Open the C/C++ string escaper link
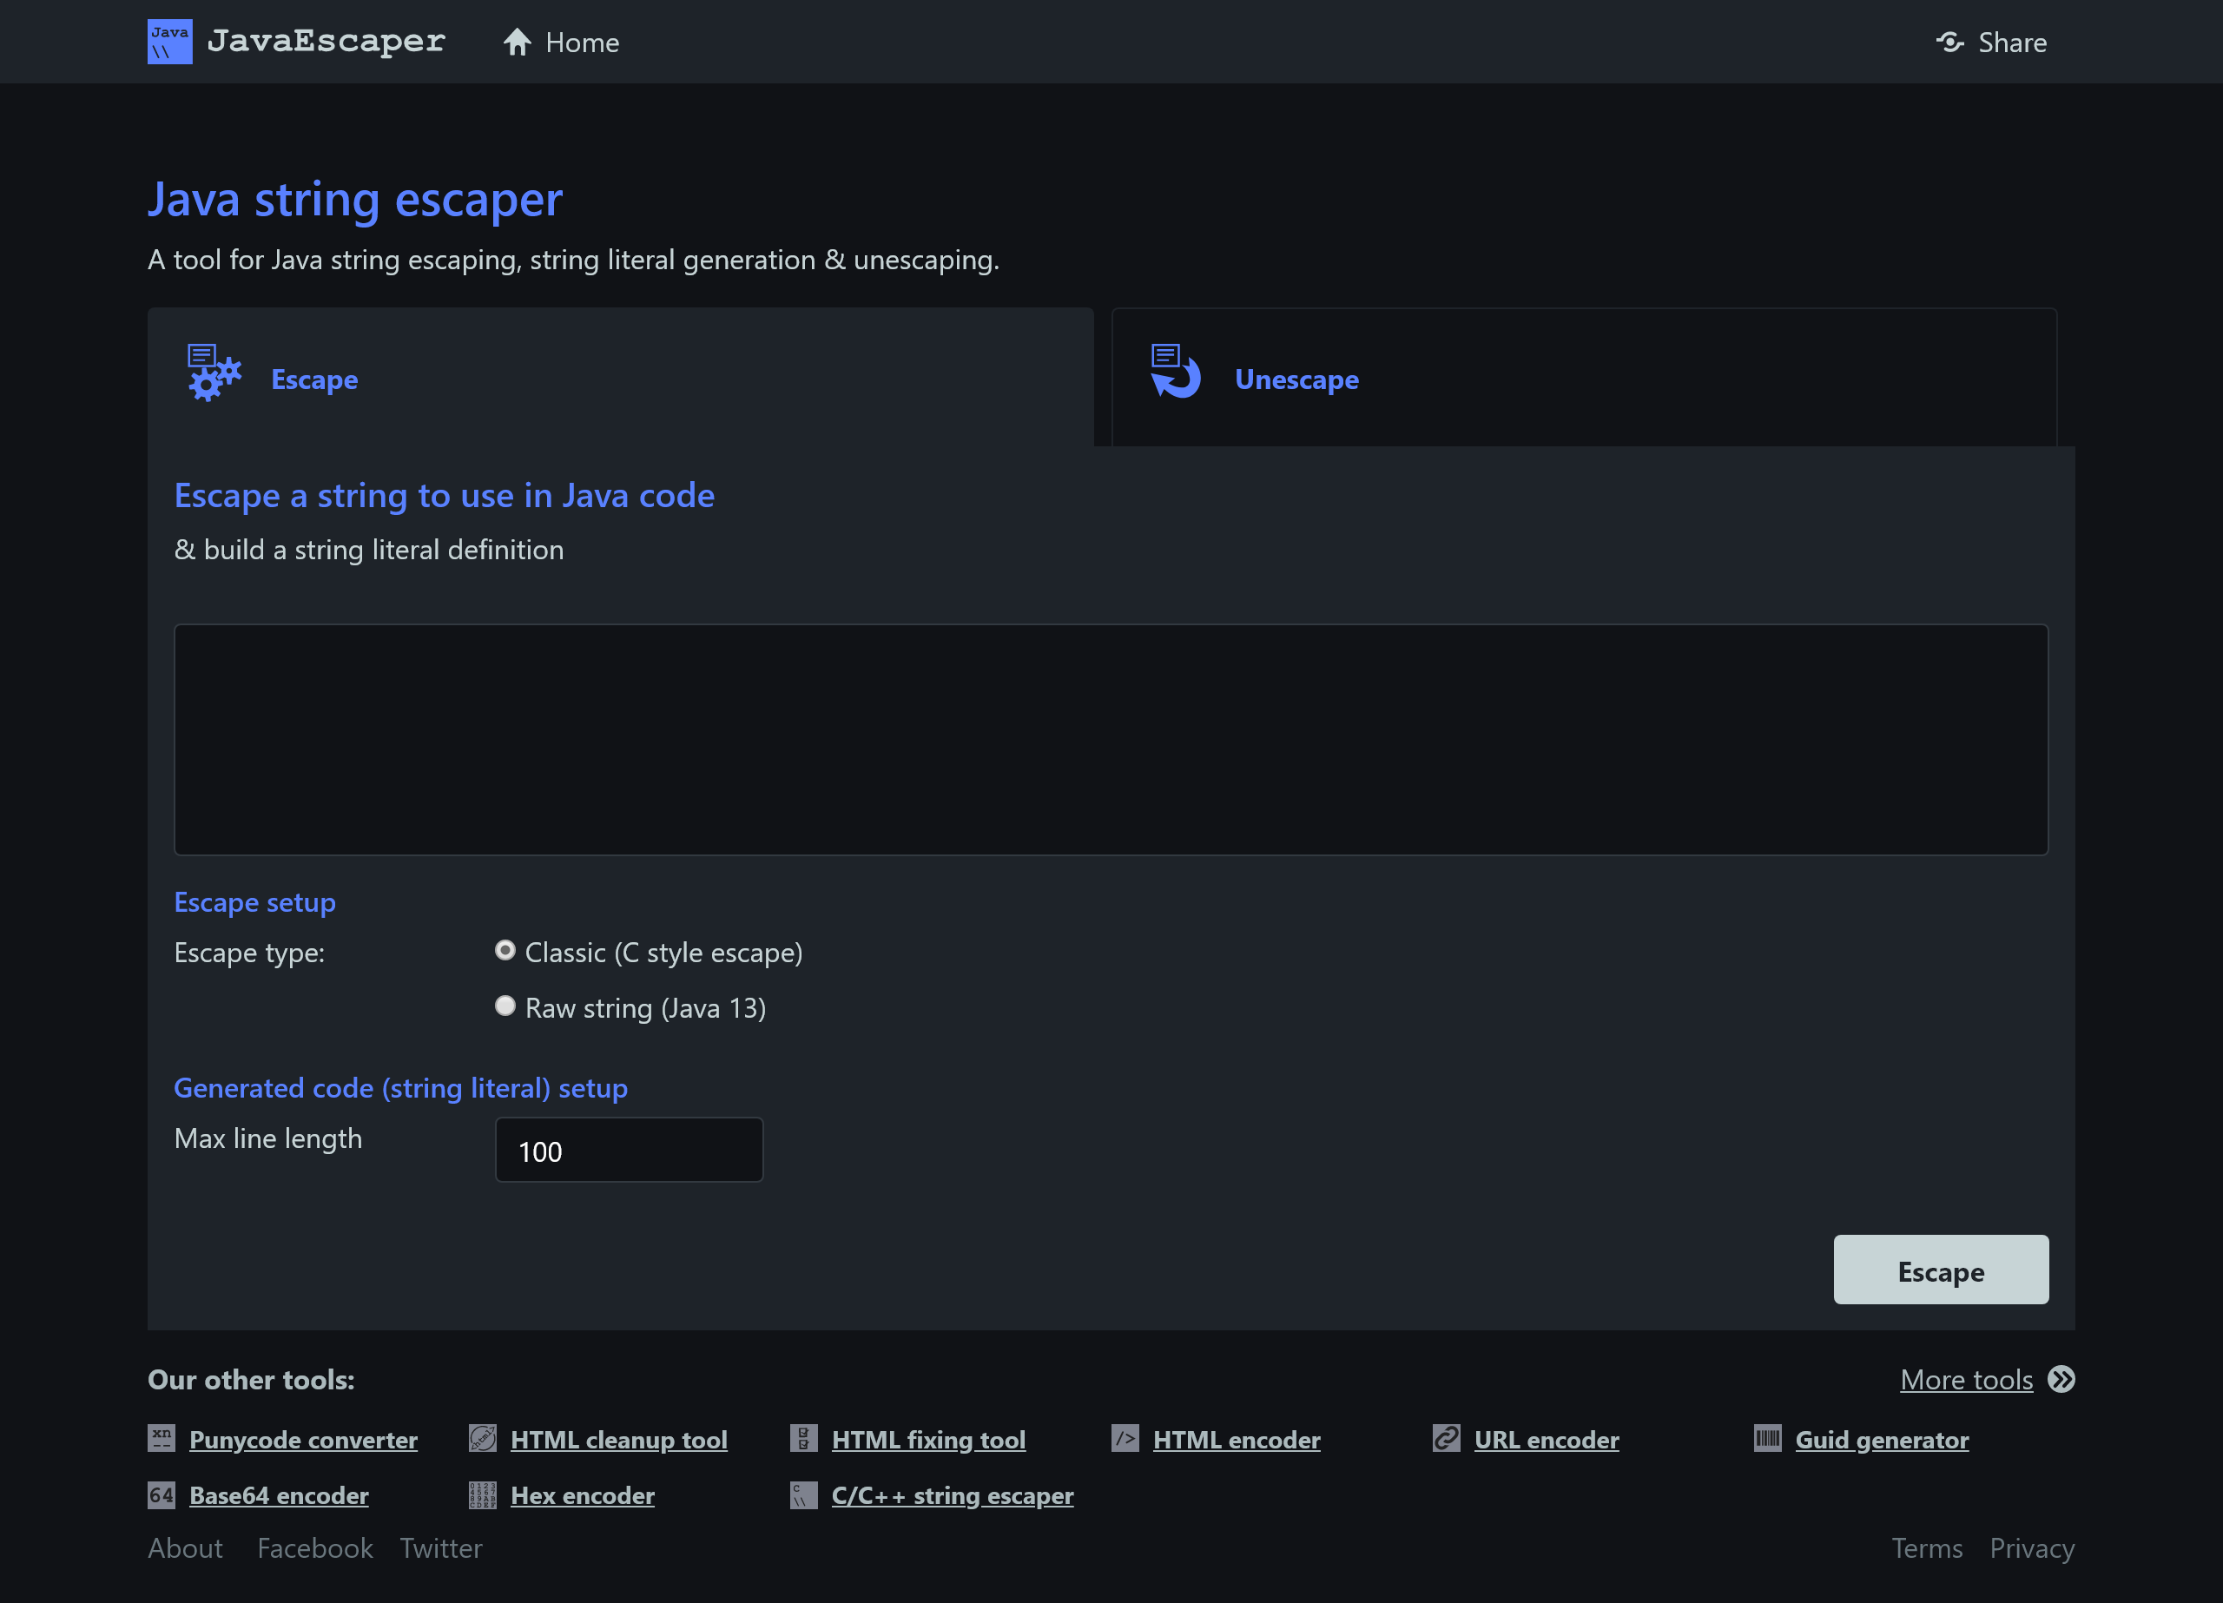Screen dimensions: 2223x1603 click(x=953, y=1495)
